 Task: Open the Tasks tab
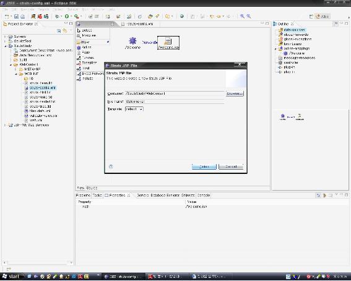97,196
